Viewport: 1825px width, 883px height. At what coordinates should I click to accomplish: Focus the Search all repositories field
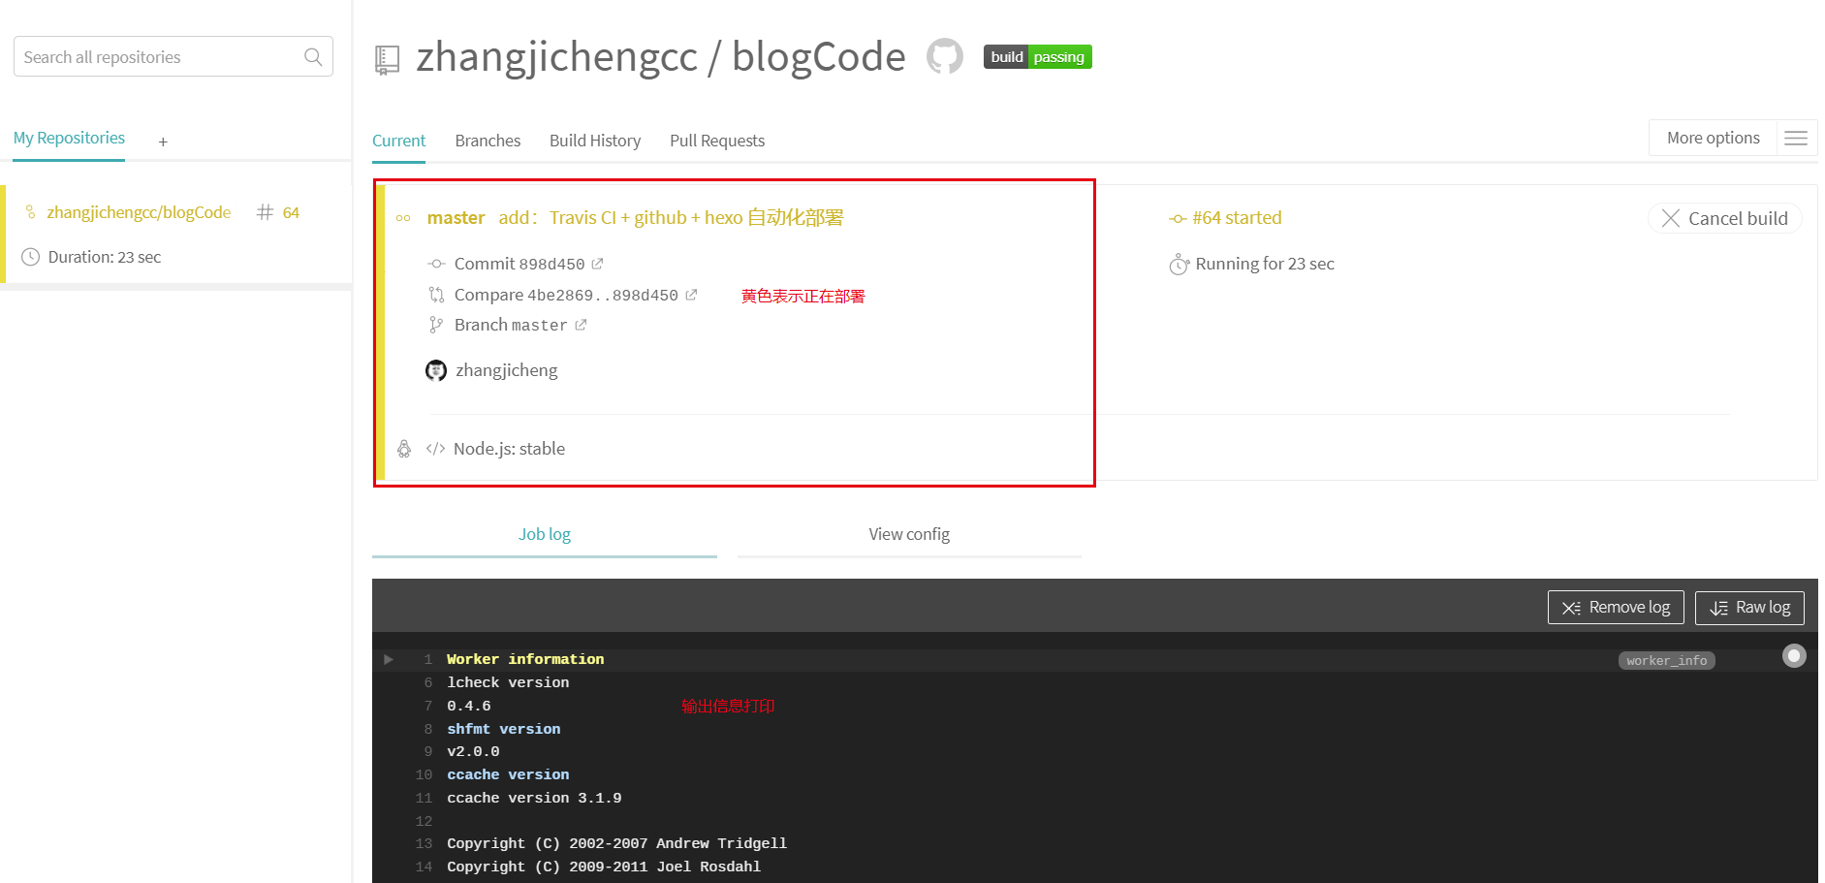click(x=173, y=57)
